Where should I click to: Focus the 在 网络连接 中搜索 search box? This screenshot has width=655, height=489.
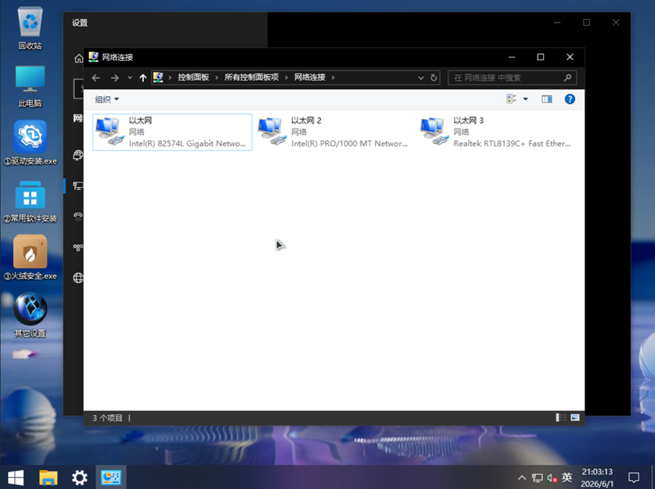(512, 78)
